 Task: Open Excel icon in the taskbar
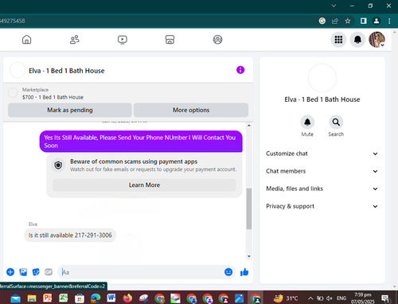(x=64, y=298)
